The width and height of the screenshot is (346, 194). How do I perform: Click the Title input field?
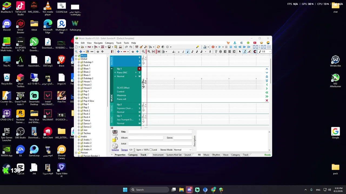tap(160, 132)
